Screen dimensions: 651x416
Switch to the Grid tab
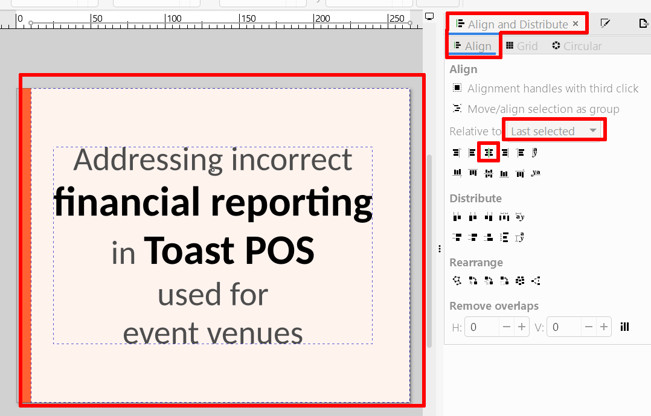click(521, 46)
